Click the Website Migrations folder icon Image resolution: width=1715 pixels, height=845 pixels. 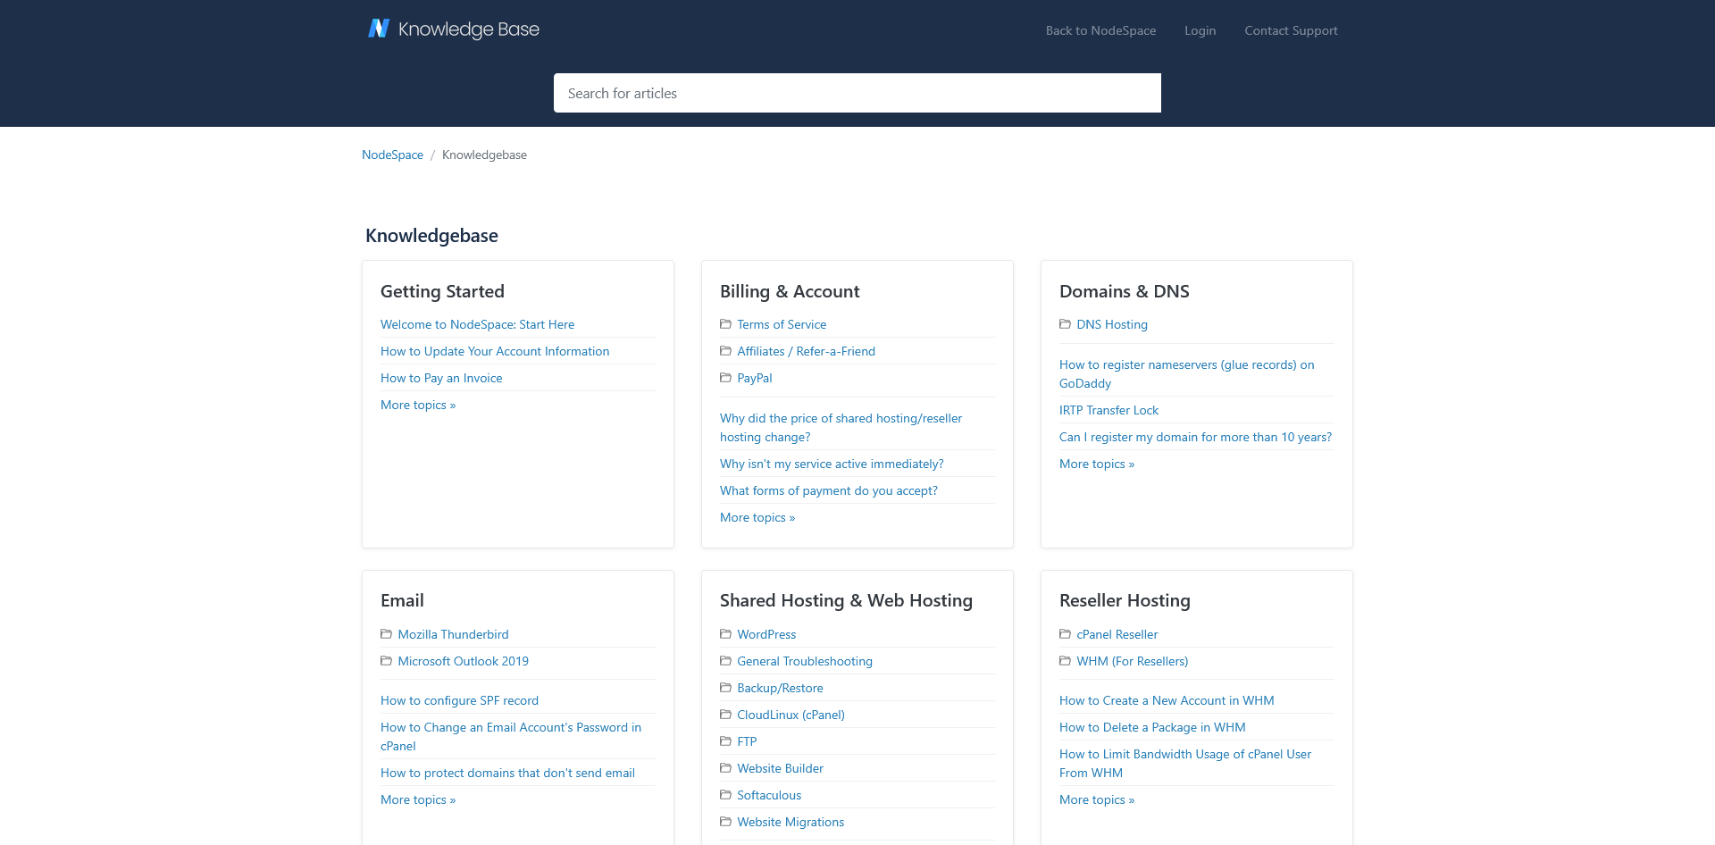point(725,822)
